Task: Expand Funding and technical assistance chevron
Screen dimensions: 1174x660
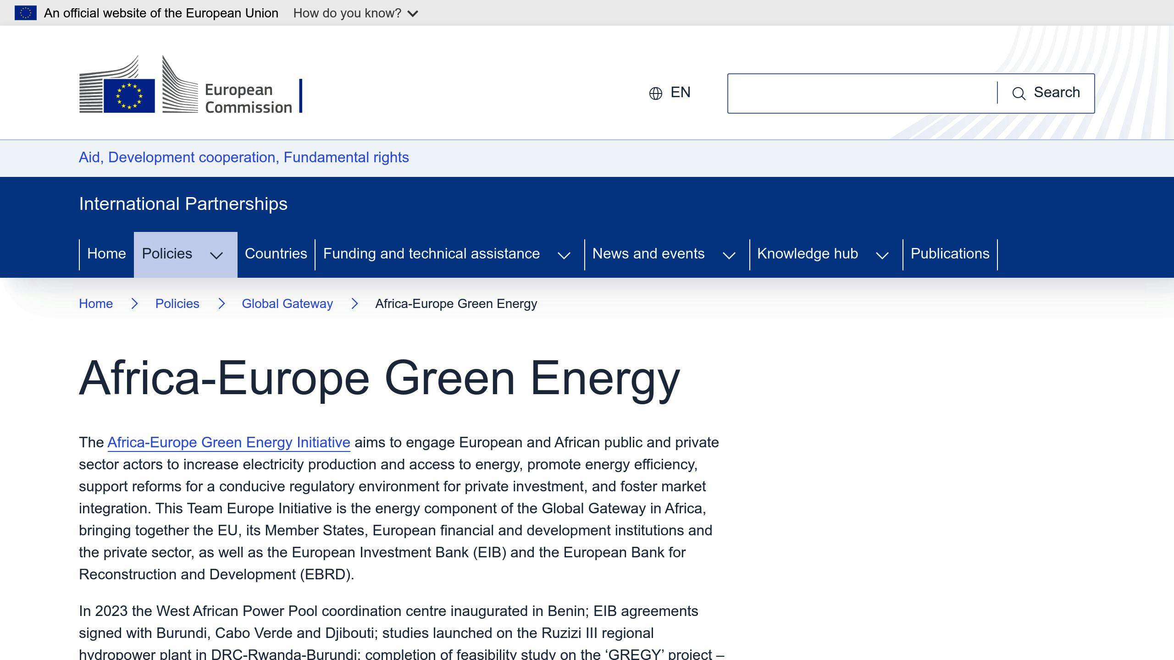Action: [564, 255]
